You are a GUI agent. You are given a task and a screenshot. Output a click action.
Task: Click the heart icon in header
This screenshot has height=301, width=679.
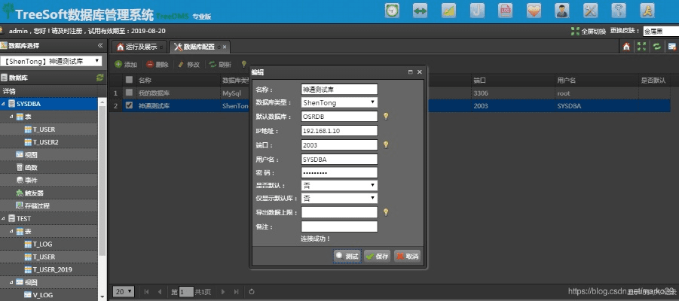[x=534, y=11]
